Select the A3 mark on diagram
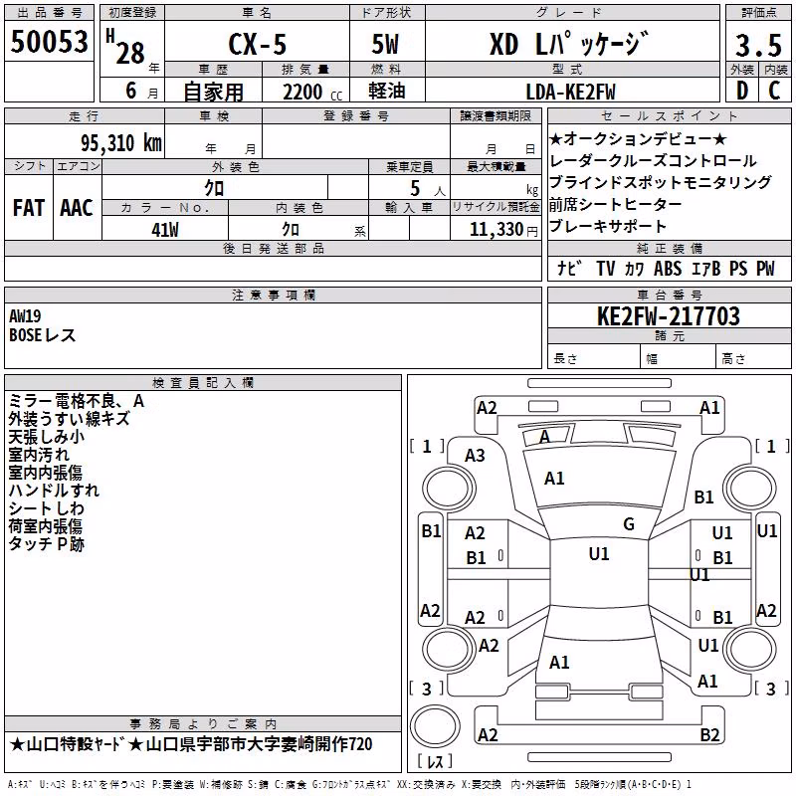Viewport: 796px width, 796px height. tap(475, 456)
